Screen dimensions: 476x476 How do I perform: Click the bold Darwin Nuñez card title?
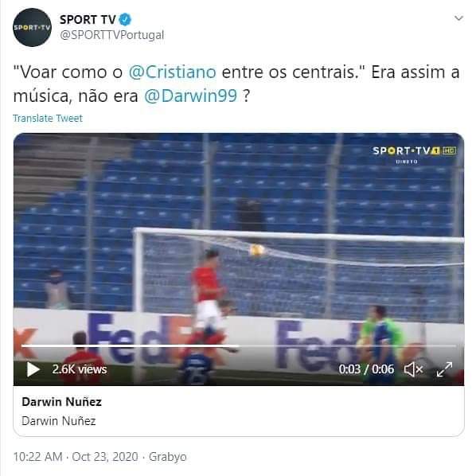point(61,402)
